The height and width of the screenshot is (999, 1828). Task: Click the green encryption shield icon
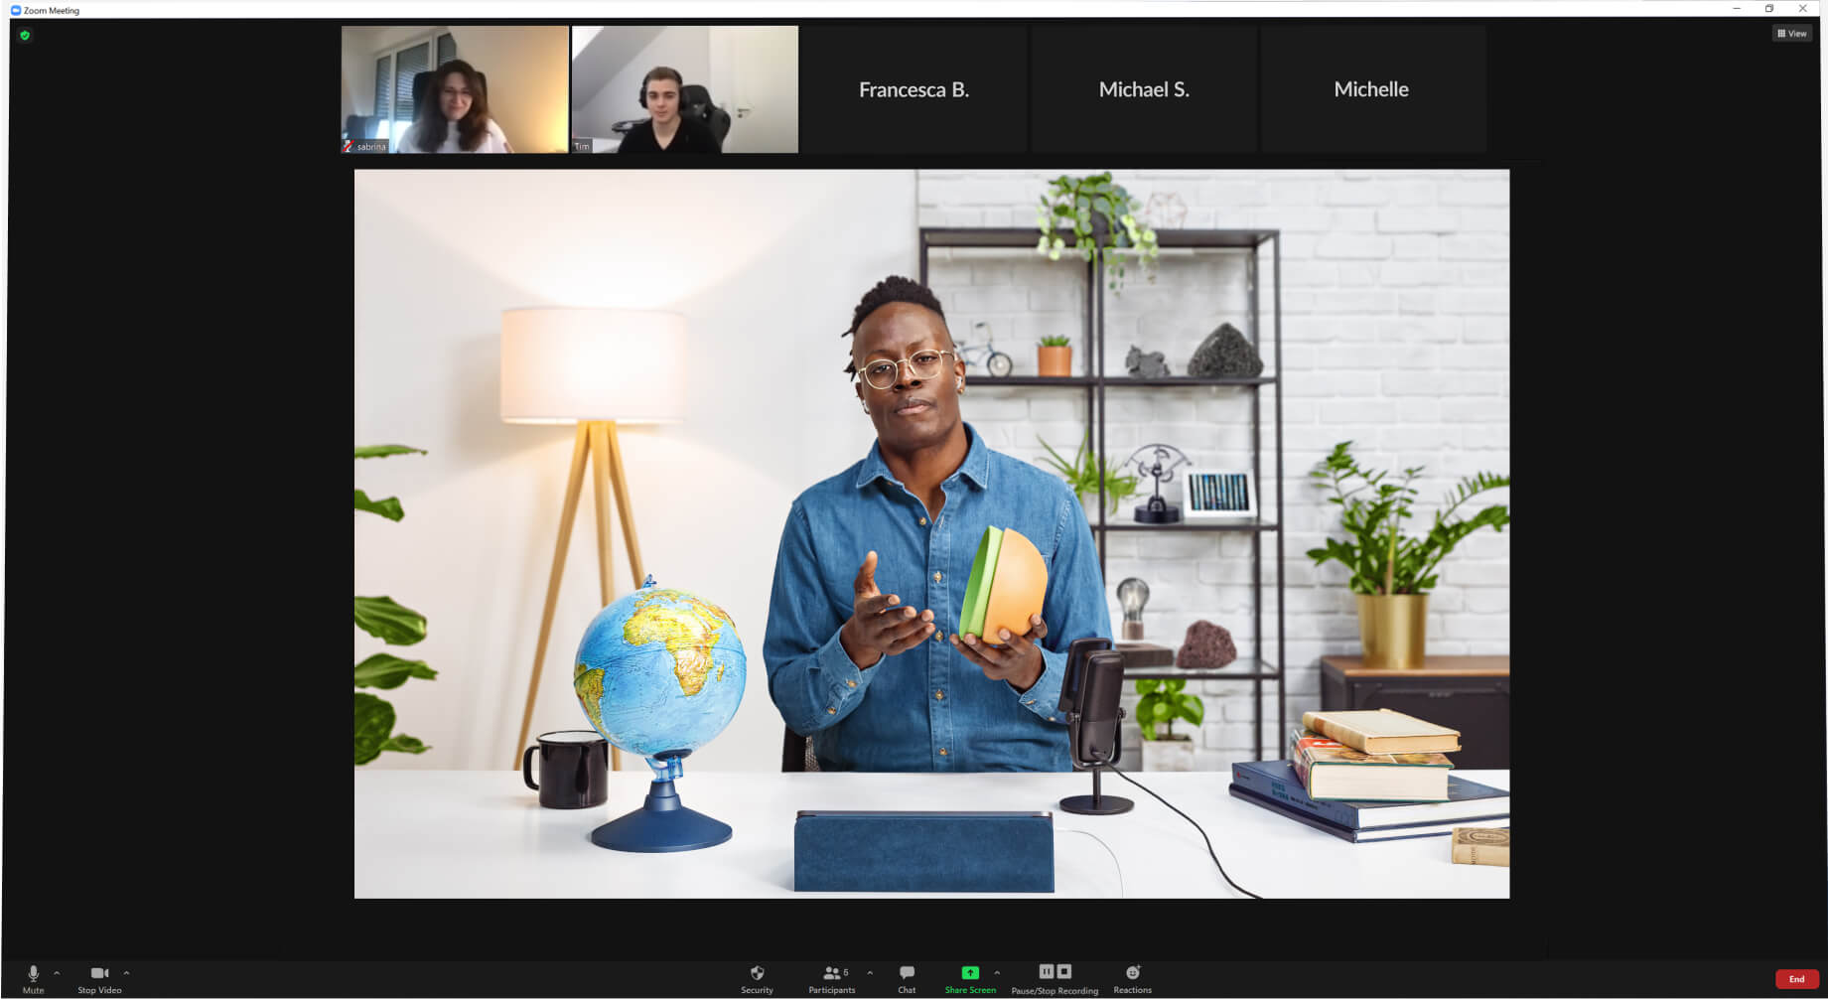pos(25,36)
